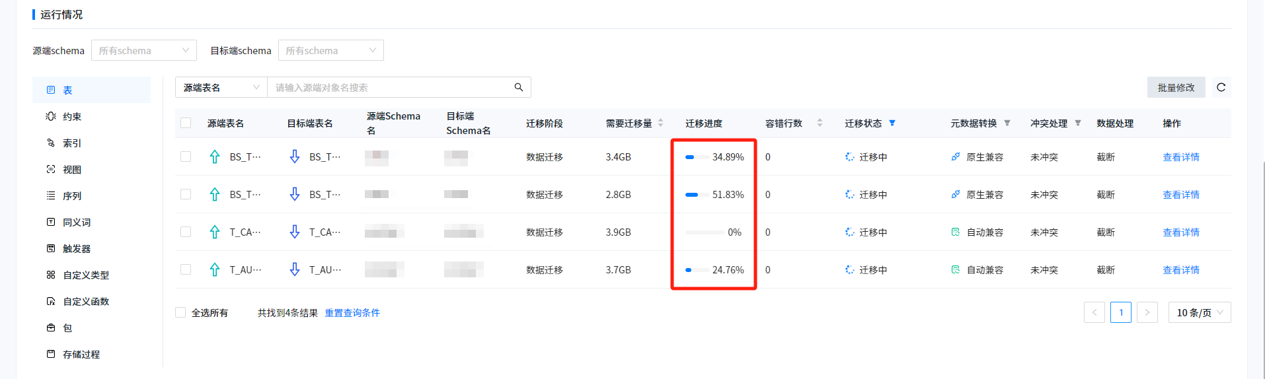Sort by 需要迁移量 column arrows
The height and width of the screenshot is (379, 1265).
point(660,123)
